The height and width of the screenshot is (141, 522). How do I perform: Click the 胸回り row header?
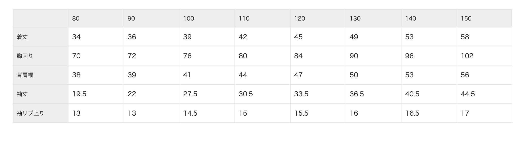point(25,56)
